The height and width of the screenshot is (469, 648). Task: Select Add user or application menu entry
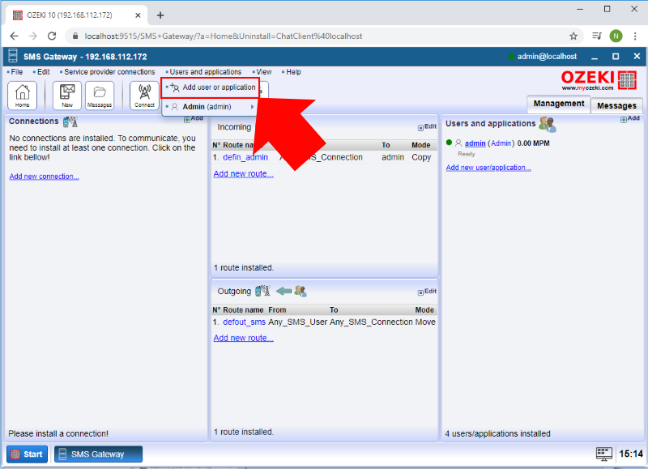coord(211,87)
